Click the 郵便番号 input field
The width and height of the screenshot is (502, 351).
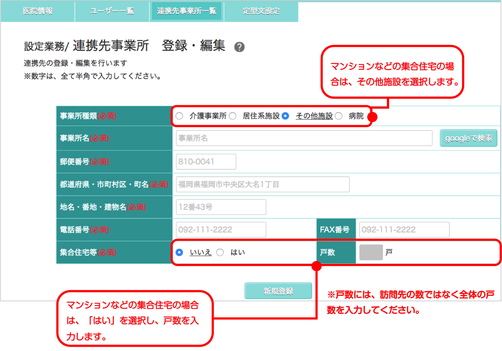coord(206,162)
